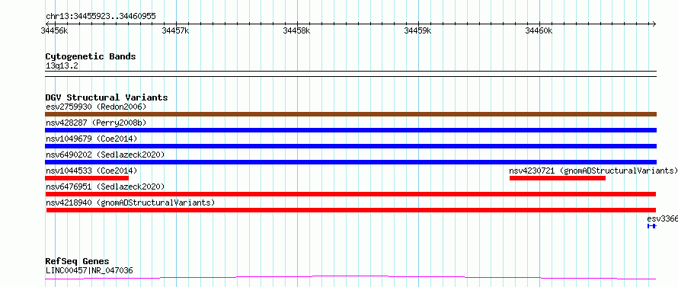Select the short red nsv4230721 bar

pos(558,178)
